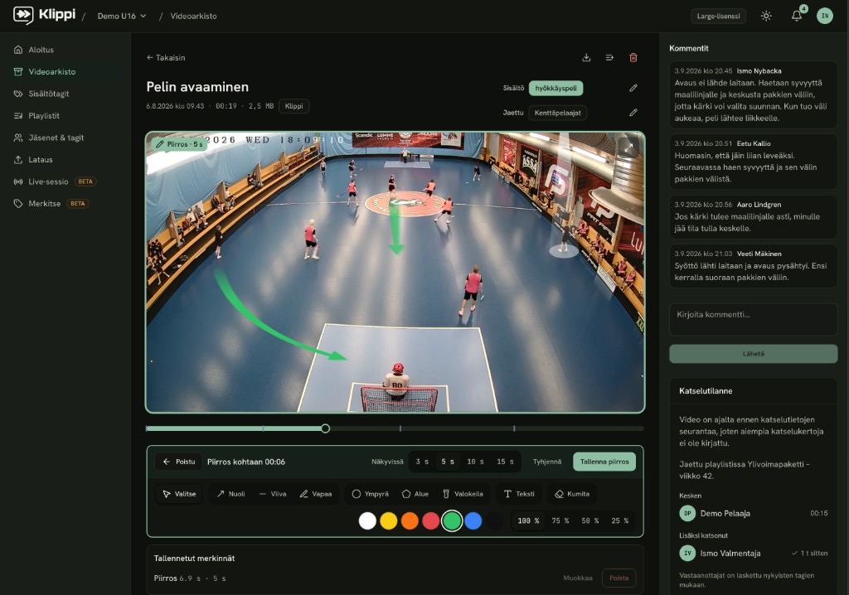Choose the Vapaa freehand tool
849x595 pixels.
click(316, 494)
